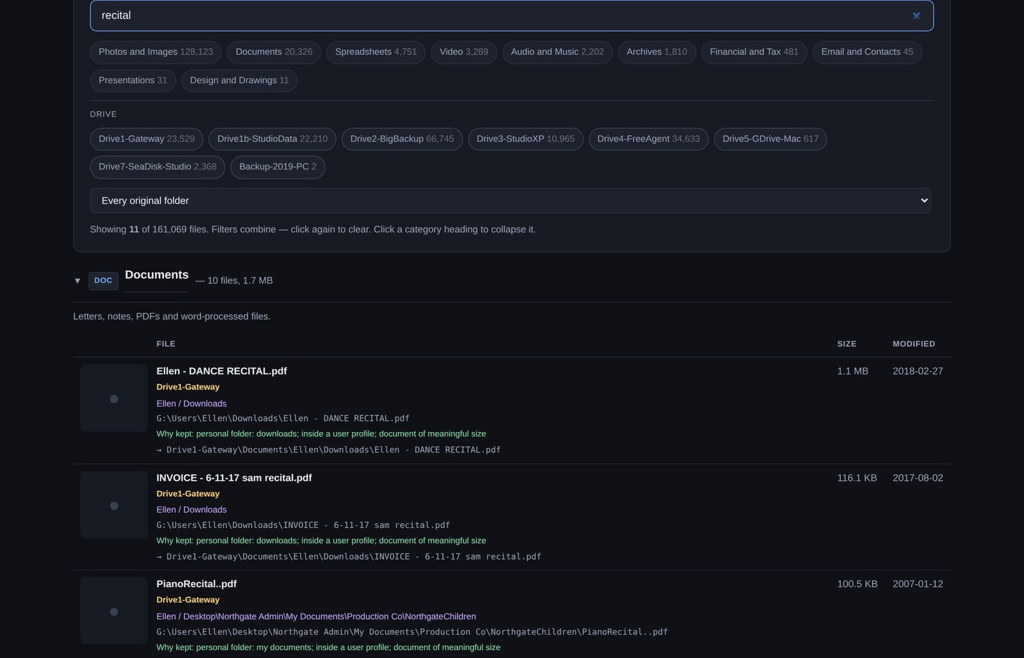Click the Documents category heading

(157, 275)
